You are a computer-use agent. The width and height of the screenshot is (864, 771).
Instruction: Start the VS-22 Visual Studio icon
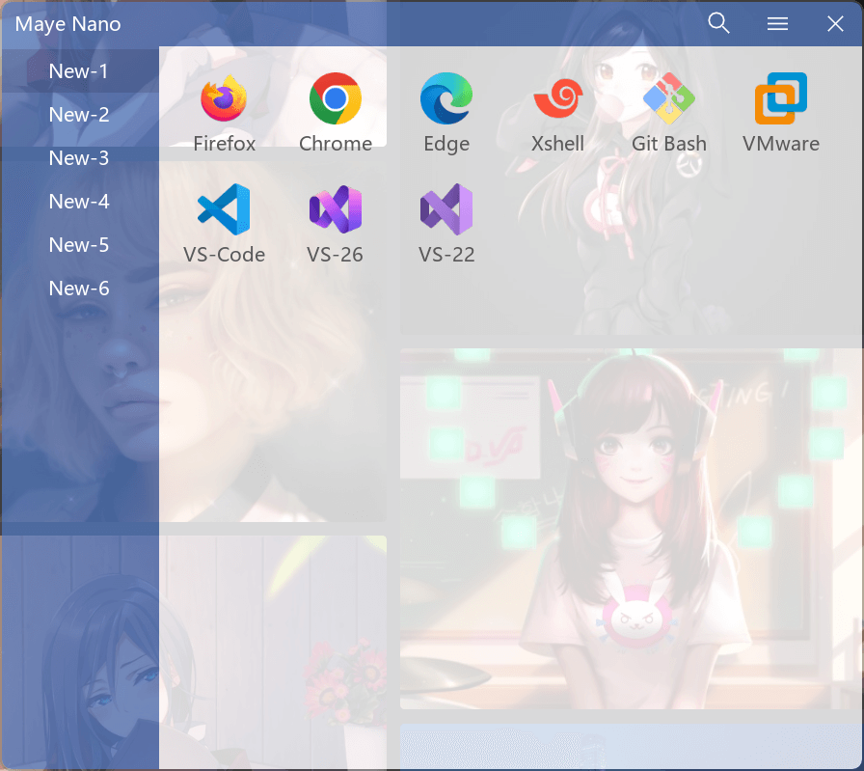446,210
